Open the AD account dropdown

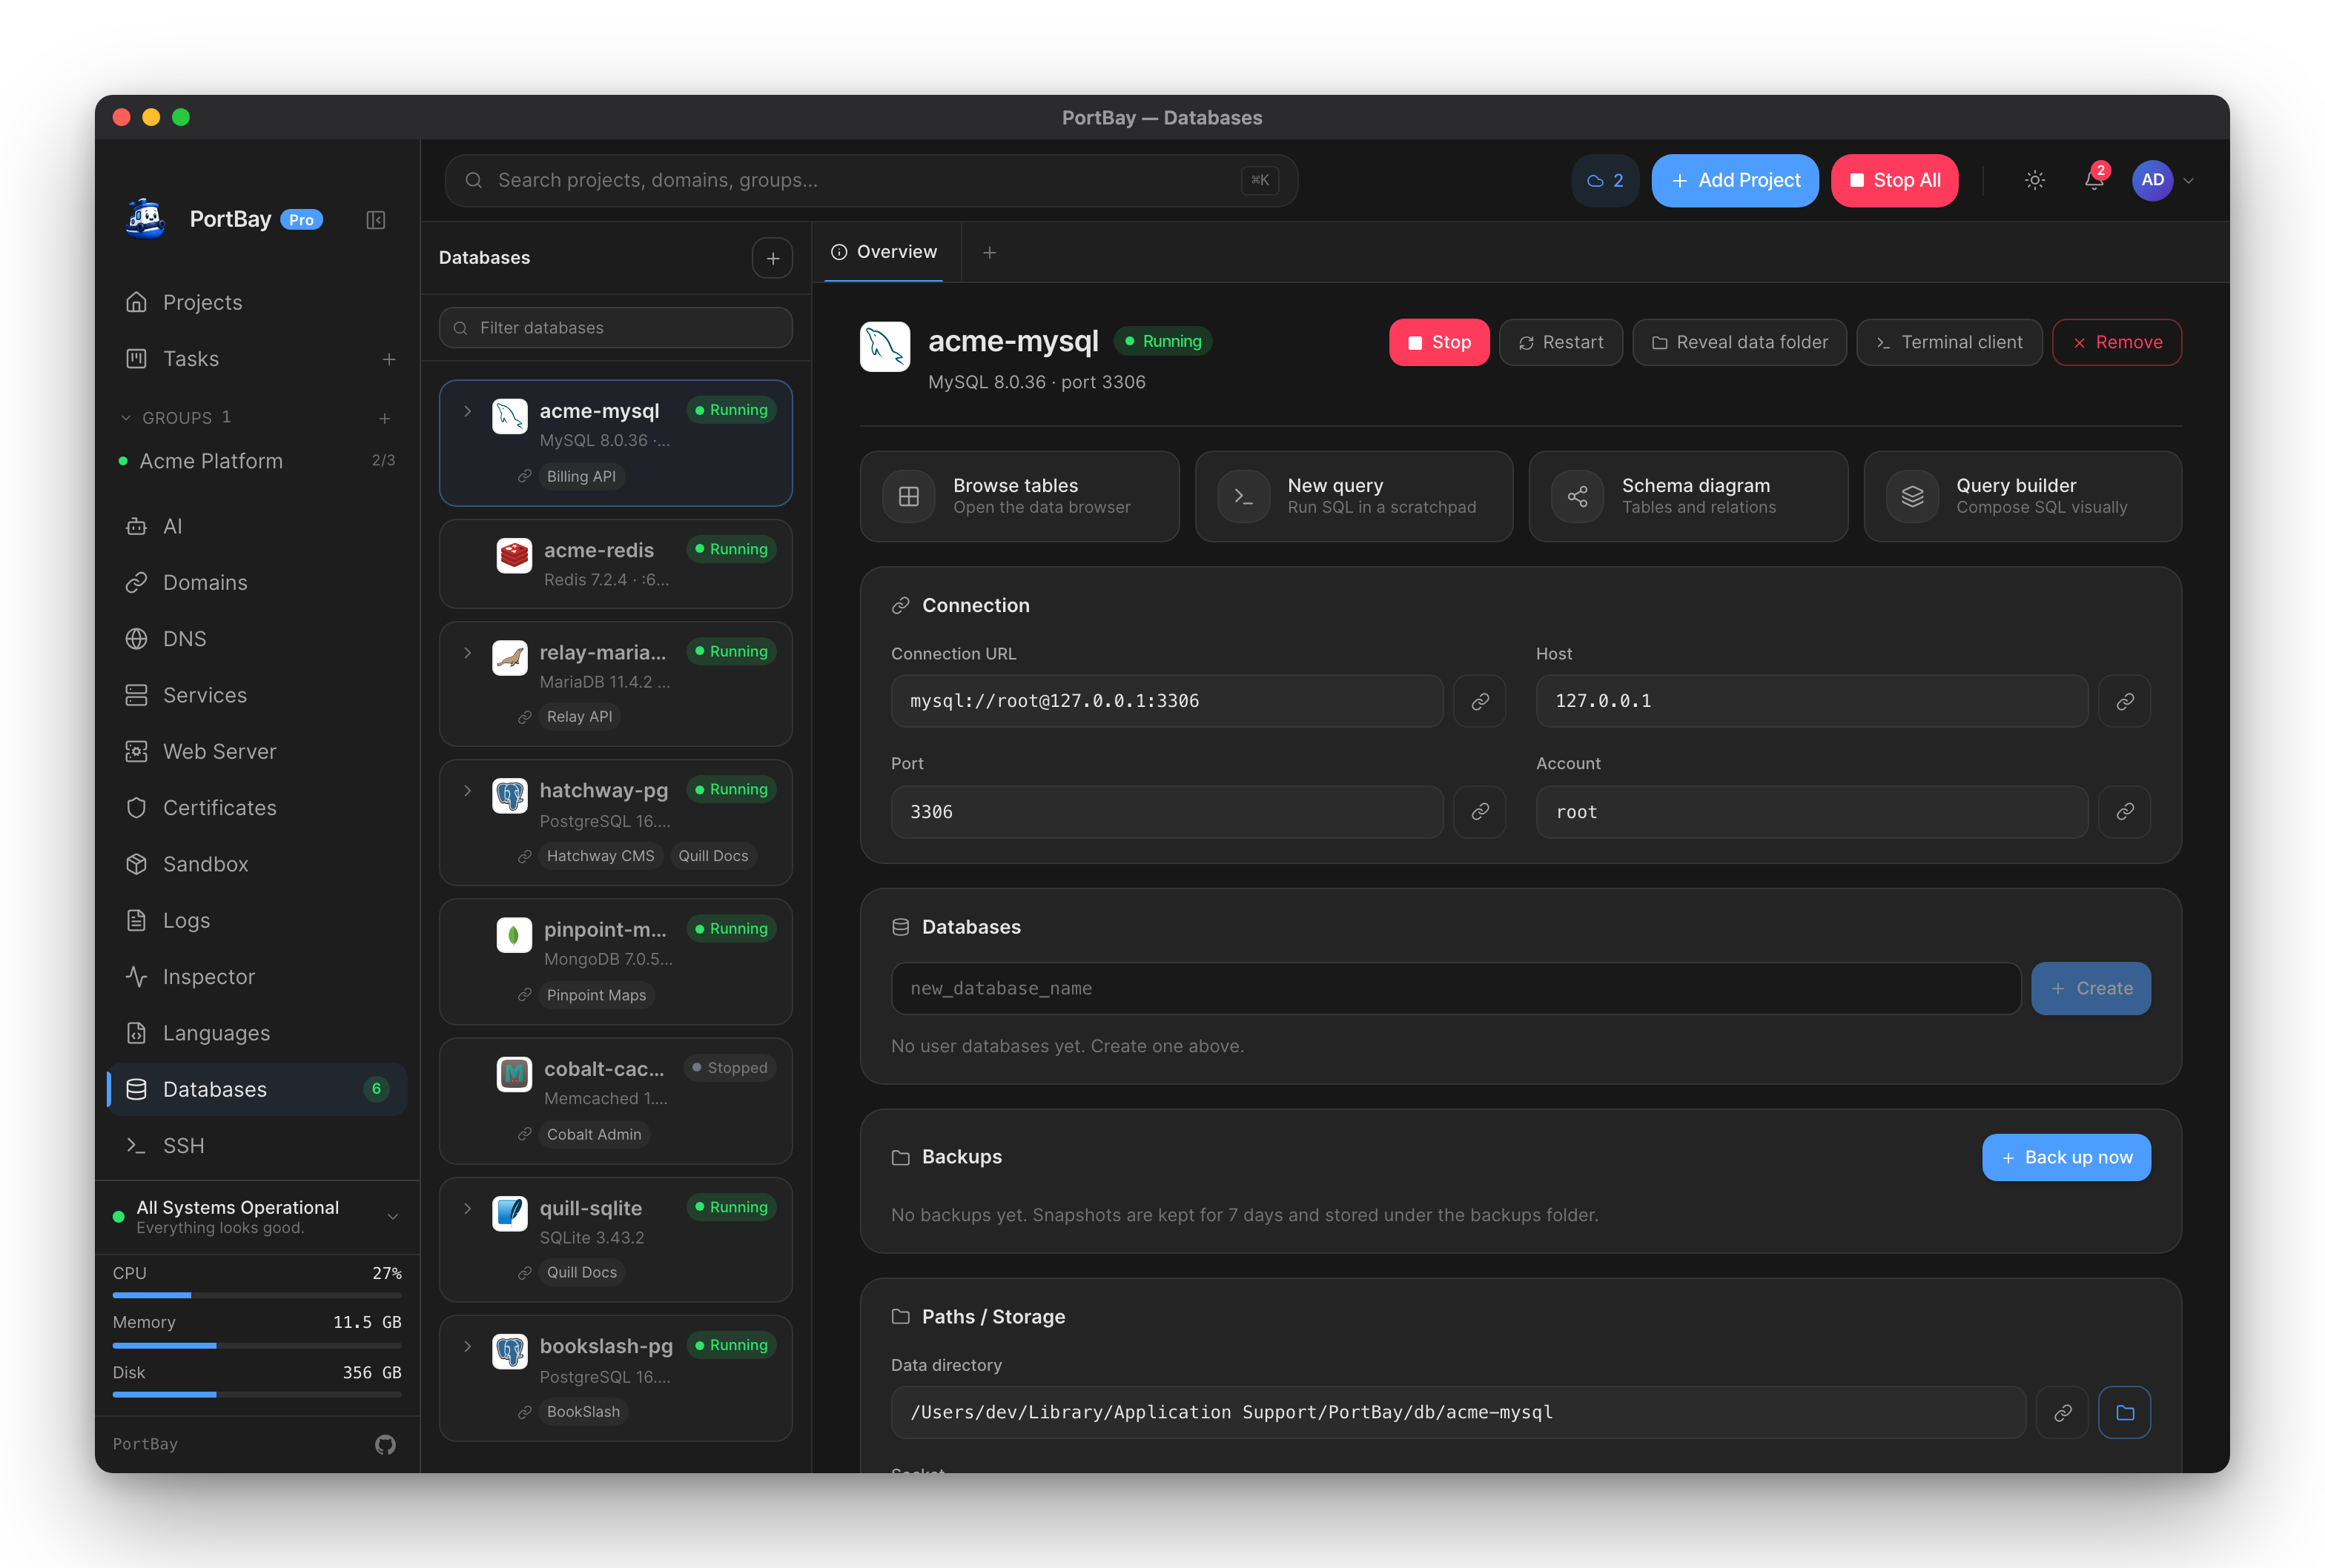pos(2163,181)
